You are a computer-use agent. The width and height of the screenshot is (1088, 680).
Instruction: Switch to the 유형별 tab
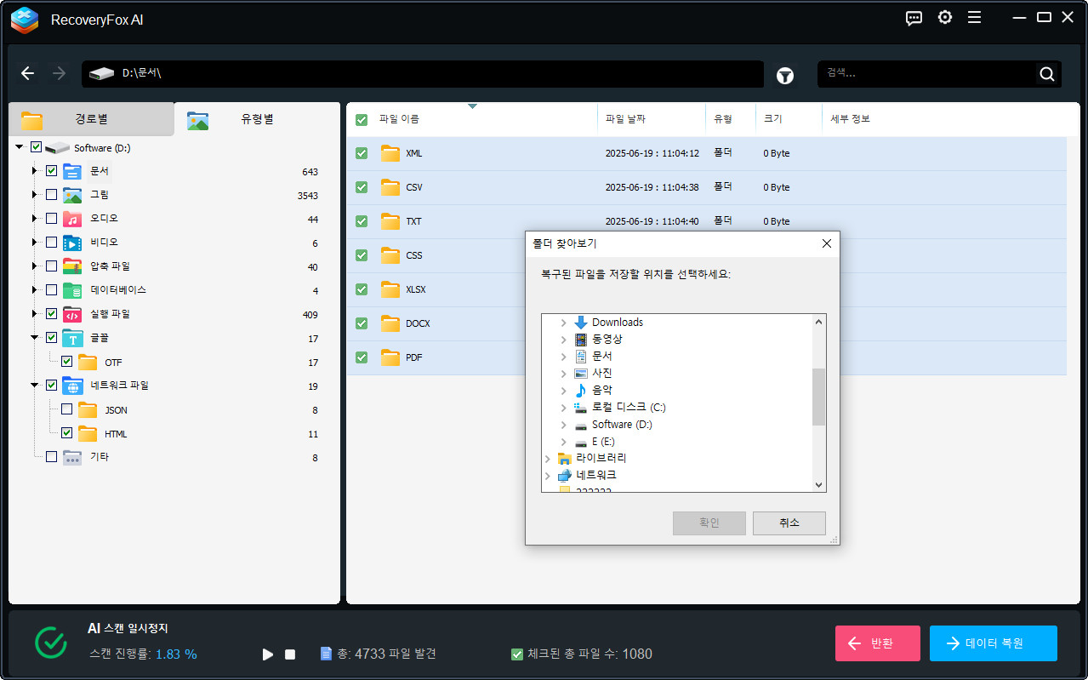256,119
